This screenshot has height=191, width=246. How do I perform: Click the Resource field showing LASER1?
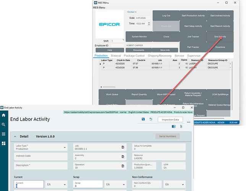159,157
